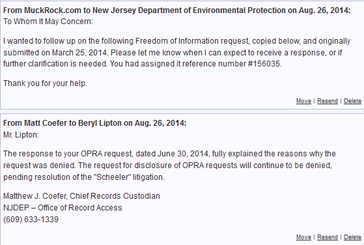The height and width of the screenshot is (245, 364).
Task: Click the 'Thank you for your help.' line
Action: 45,83
